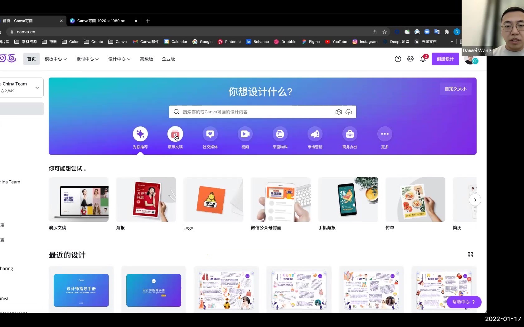
Task: Open the 微信公众号封面 template thumbnail
Action: (281, 199)
